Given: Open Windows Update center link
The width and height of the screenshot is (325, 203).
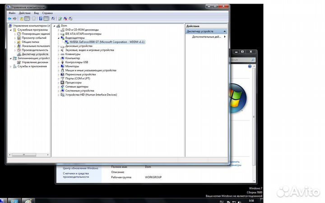Looking at the screenshot, I should [x=80, y=168].
